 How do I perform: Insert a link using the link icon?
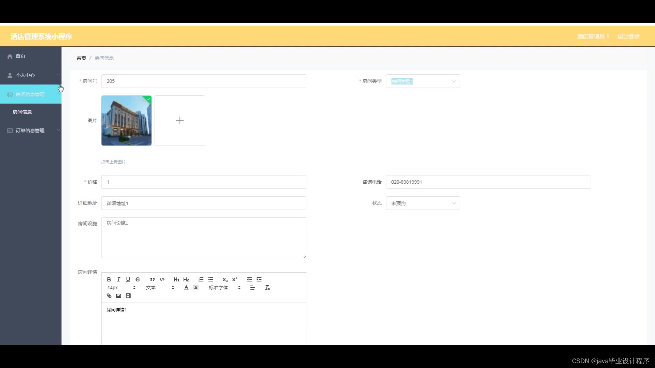point(109,296)
